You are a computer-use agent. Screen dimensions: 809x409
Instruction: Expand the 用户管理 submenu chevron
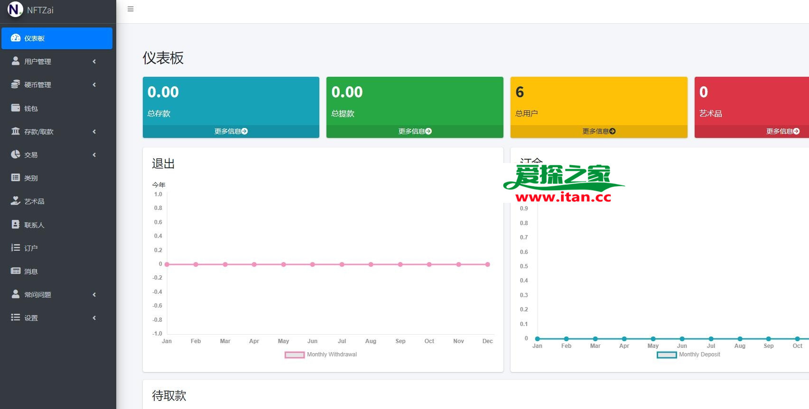click(94, 62)
